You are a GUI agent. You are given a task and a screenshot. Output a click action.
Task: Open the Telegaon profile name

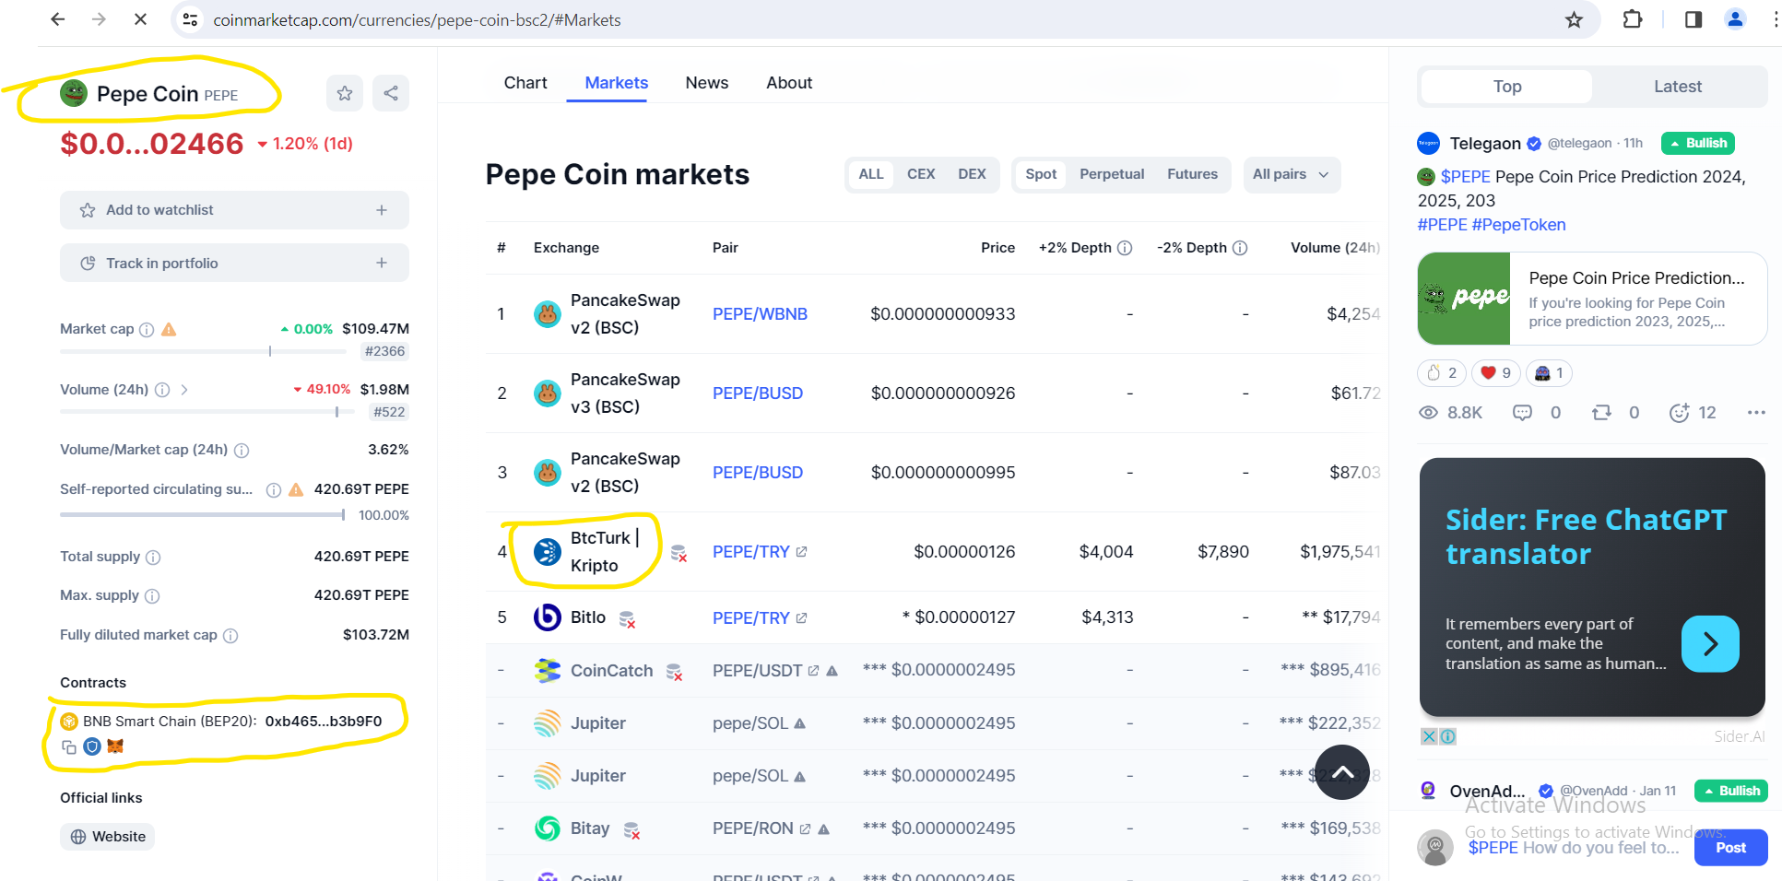click(1485, 144)
